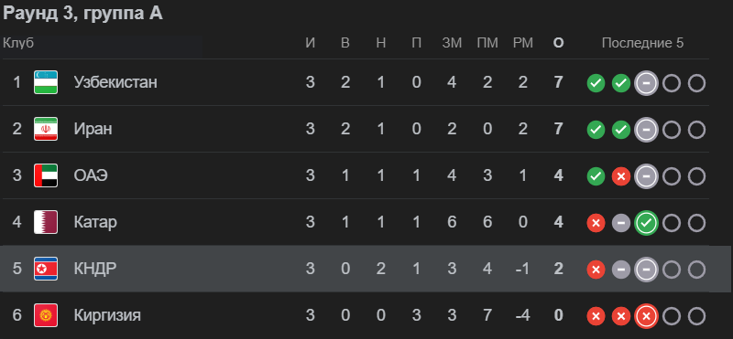Click the Iran flag icon
733x339 pixels.
[x=46, y=129]
